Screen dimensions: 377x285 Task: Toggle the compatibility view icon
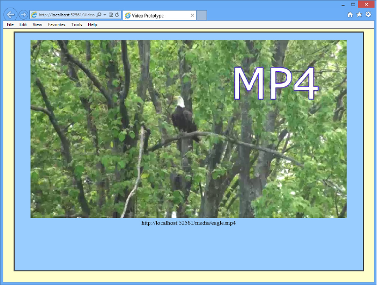[111, 15]
